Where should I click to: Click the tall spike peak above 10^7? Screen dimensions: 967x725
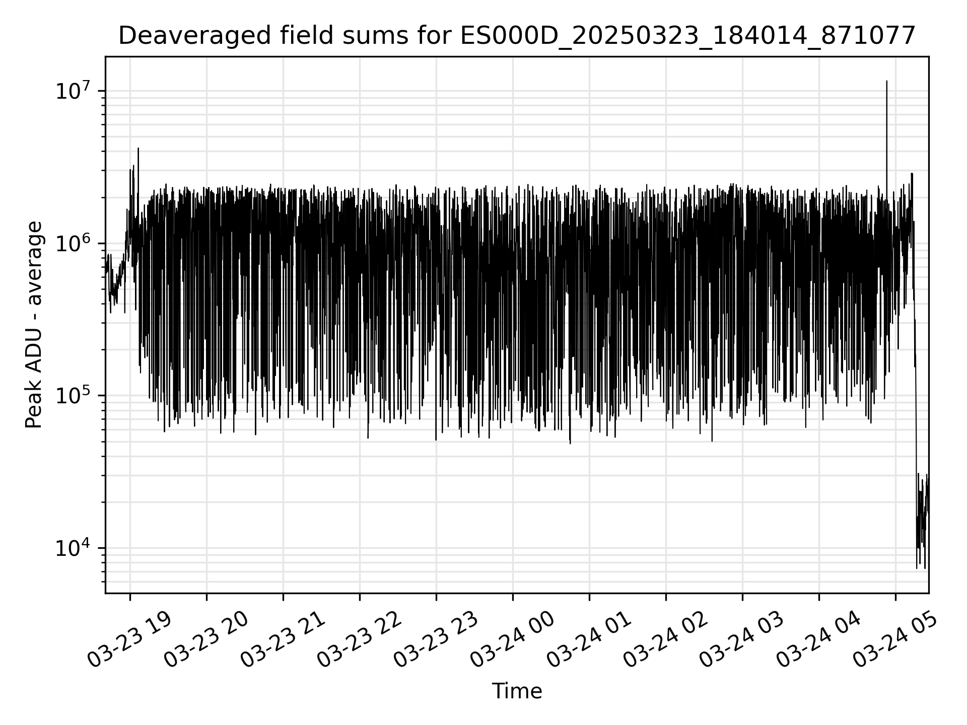pos(886,82)
